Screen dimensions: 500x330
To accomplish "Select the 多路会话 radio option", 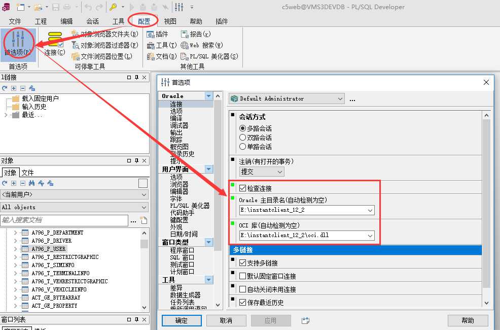I will pyautogui.click(x=242, y=128).
